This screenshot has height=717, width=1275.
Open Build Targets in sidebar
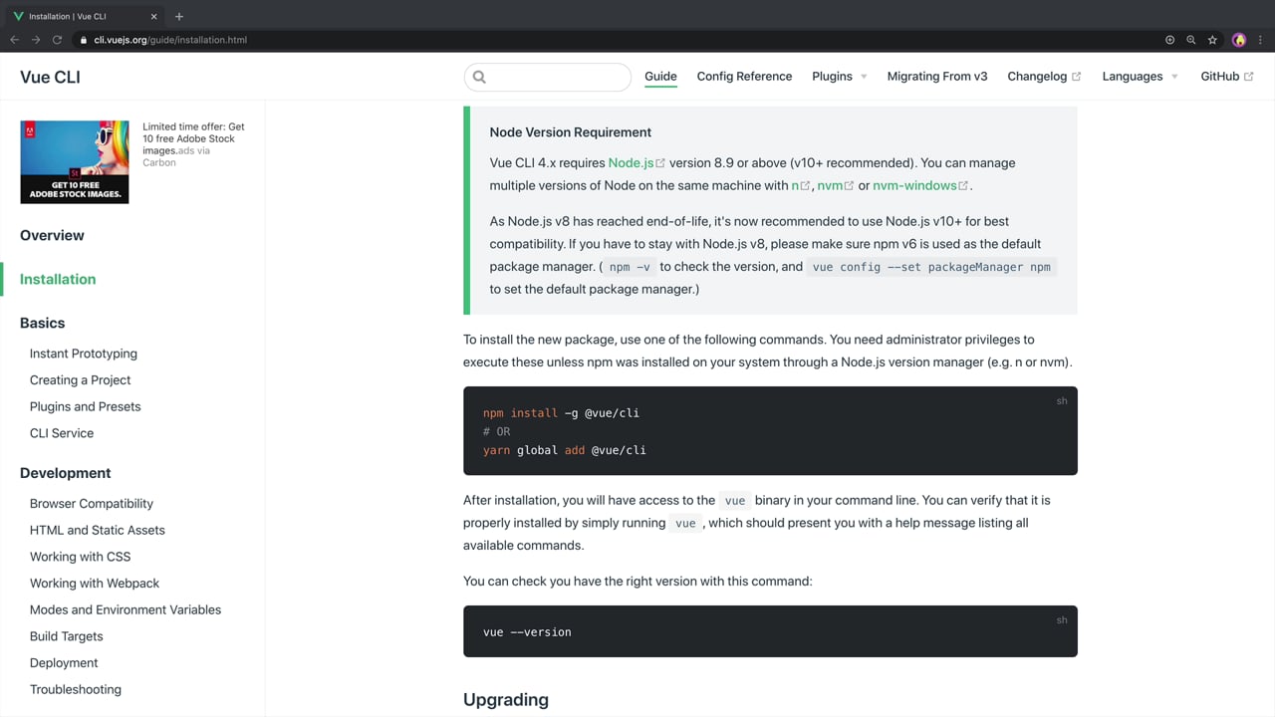[67, 636]
